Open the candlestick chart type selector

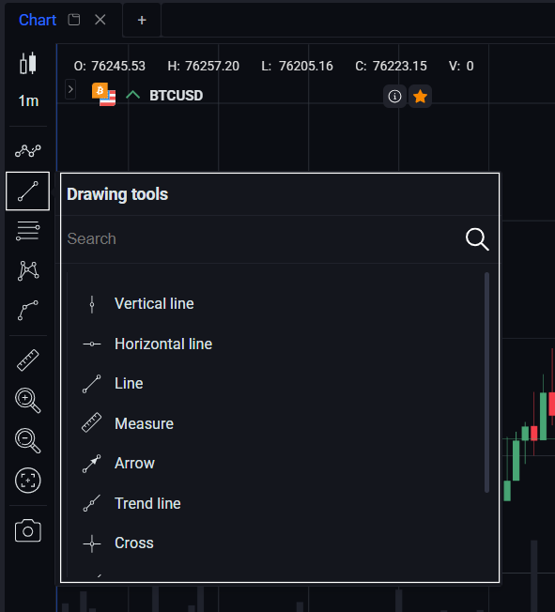coord(28,63)
